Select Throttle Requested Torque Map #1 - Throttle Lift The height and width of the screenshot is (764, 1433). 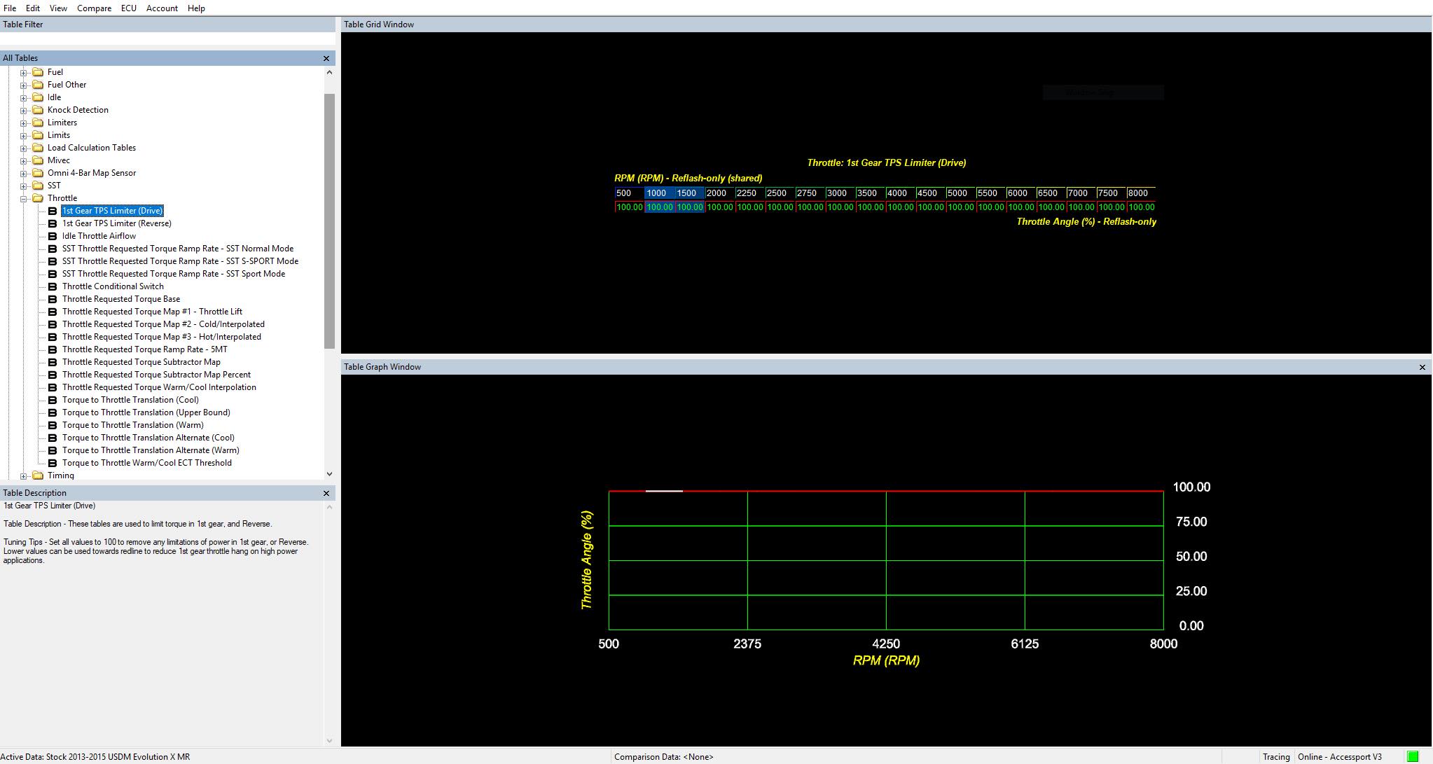(152, 312)
